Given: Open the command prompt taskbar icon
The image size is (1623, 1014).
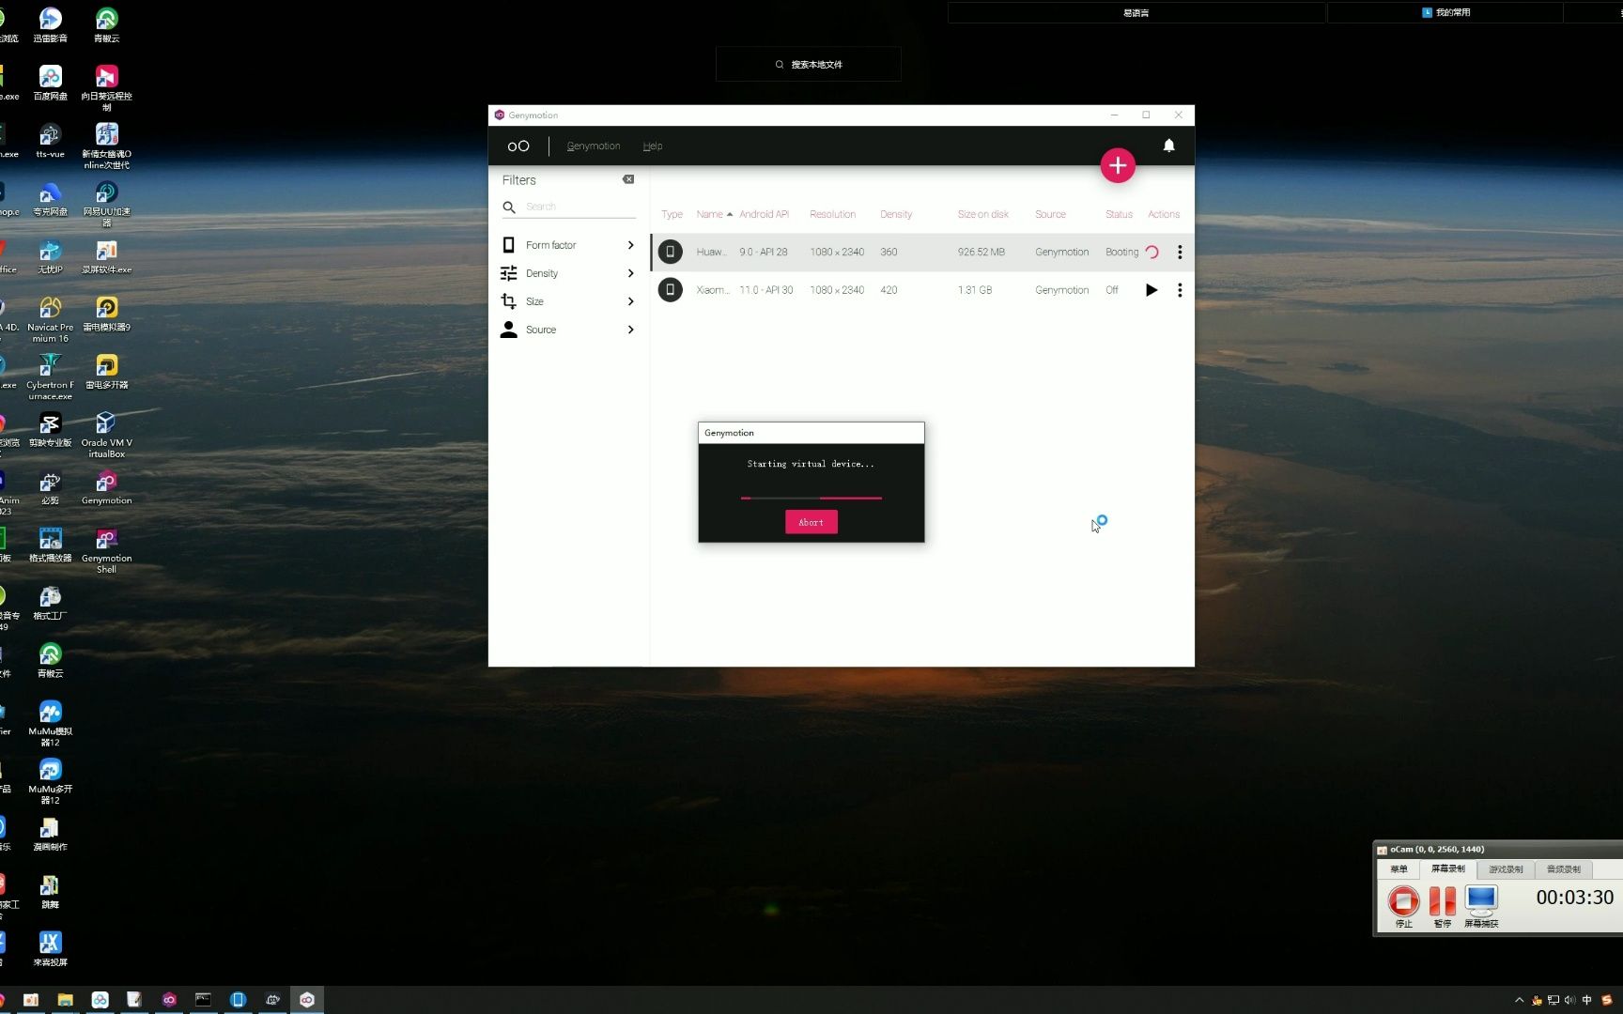Looking at the screenshot, I should coord(203,1000).
